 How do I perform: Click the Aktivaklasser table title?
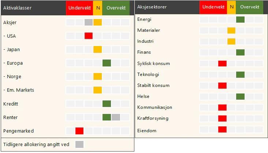coord(18,8)
